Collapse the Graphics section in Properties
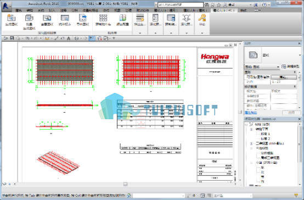The image size is (304, 200). pos(295,72)
